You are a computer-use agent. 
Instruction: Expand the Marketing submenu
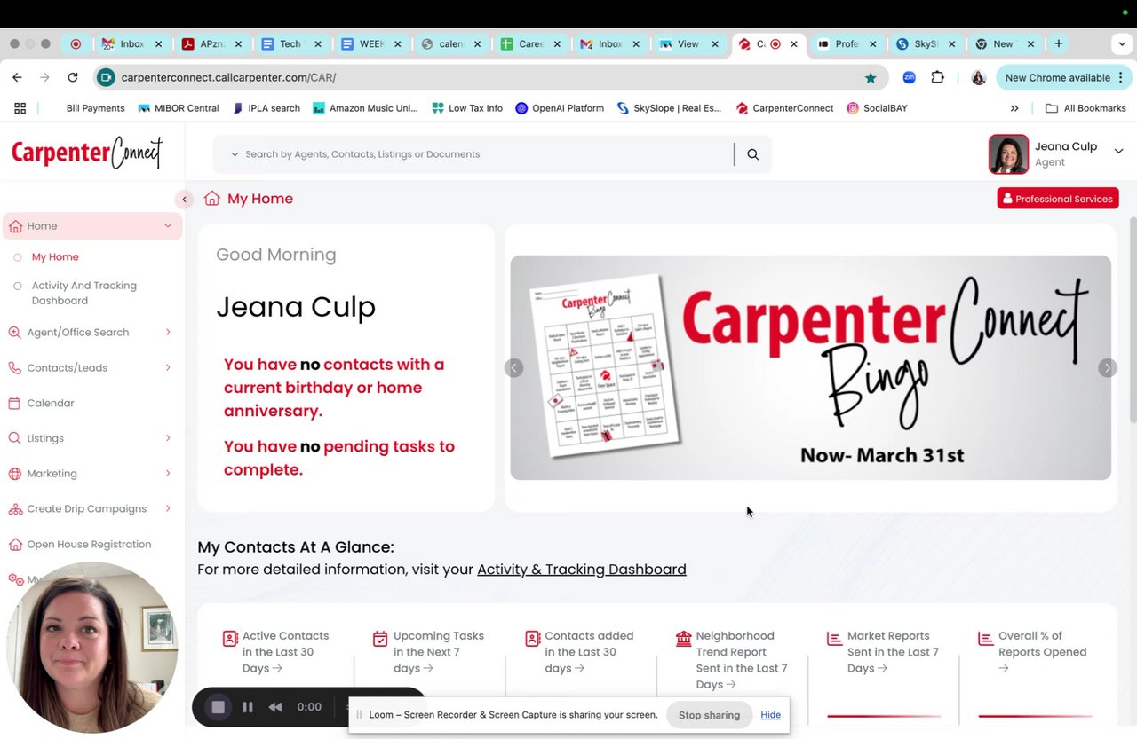pos(168,474)
